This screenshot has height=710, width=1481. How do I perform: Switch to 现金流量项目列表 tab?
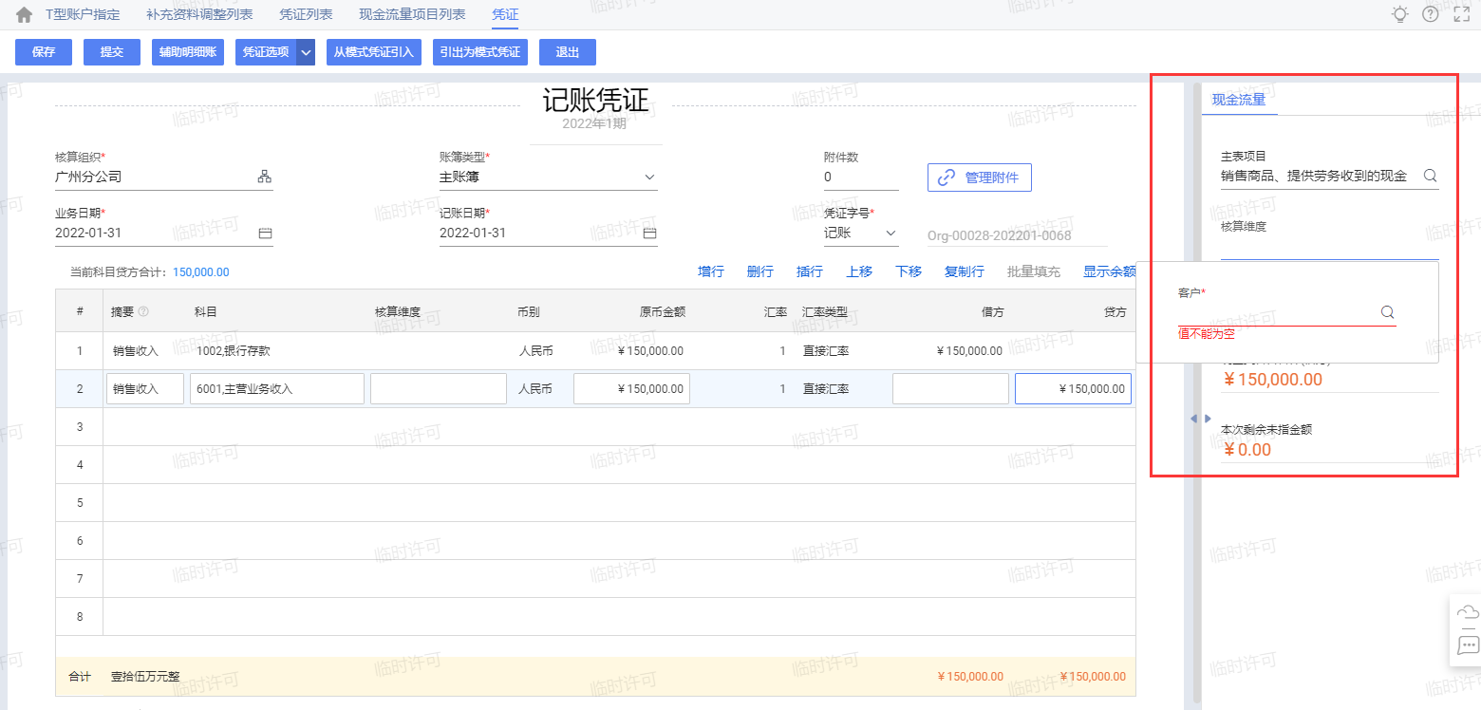pos(412,15)
